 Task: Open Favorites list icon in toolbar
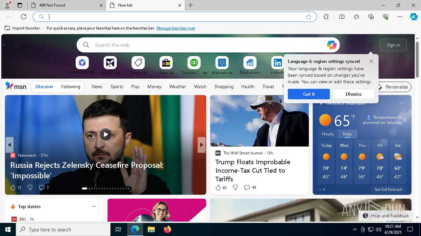coord(357,17)
